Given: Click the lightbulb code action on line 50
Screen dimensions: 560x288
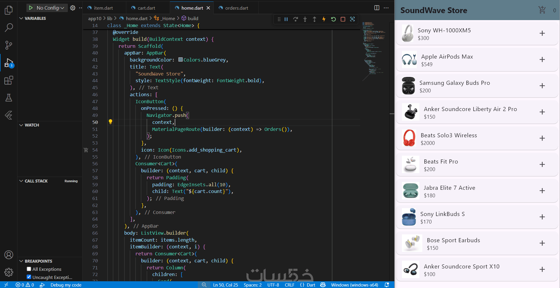Looking at the screenshot, I should (111, 122).
